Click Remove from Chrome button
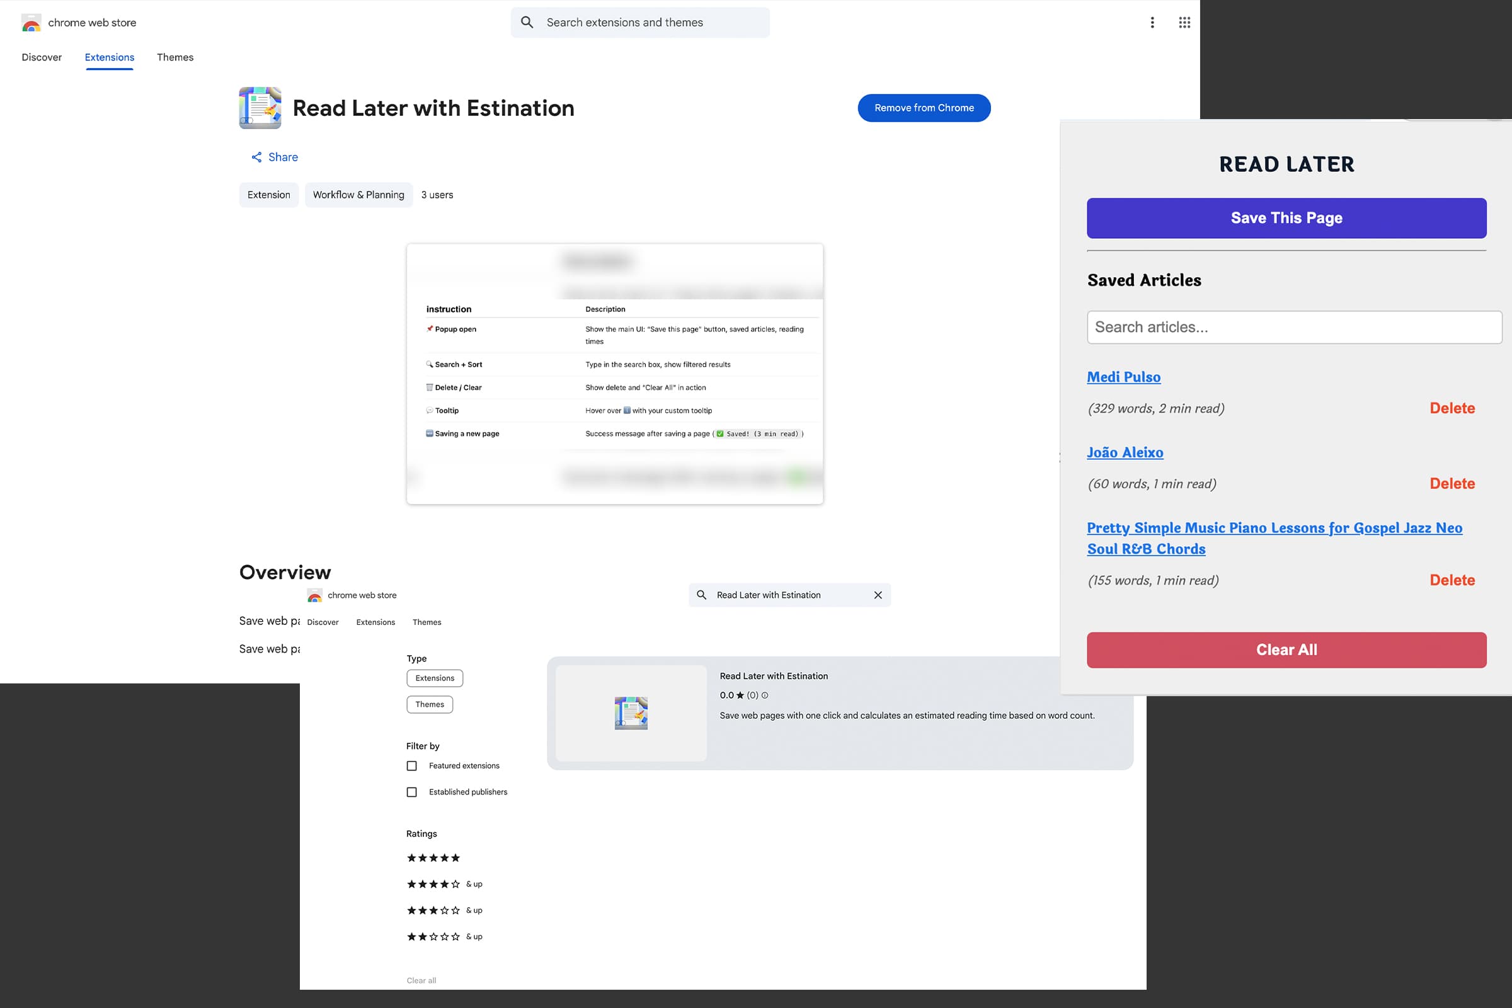 point(923,108)
